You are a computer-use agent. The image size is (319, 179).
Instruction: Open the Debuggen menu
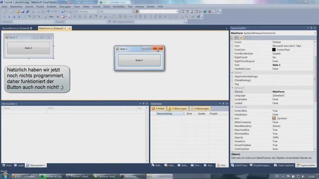point(65,6)
